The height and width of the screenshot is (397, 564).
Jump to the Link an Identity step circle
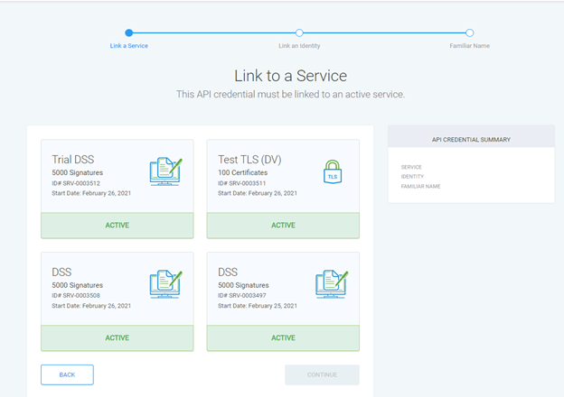[x=299, y=33]
